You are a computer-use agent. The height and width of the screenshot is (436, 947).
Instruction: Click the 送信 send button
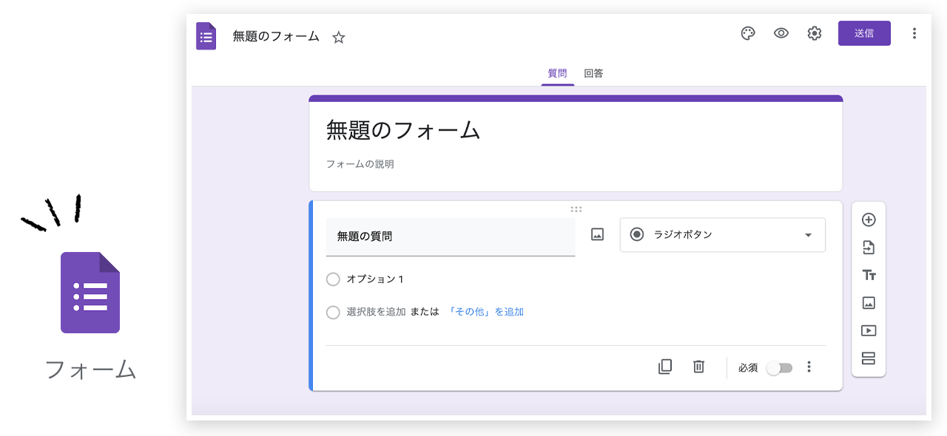point(864,33)
